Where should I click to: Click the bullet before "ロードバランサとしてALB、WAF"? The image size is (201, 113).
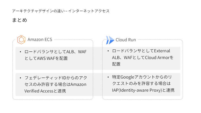click(20, 52)
